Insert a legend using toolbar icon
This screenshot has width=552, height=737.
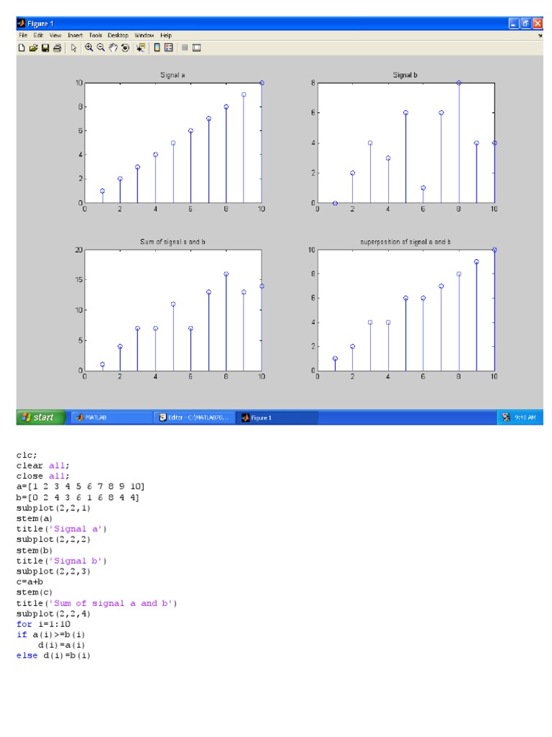pyautogui.click(x=169, y=48)
